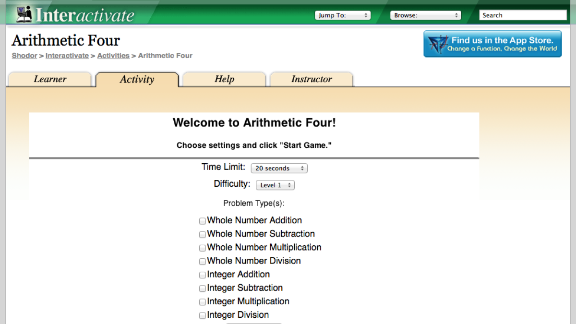Enable Whole Number Addition problems

coord(203,221)
